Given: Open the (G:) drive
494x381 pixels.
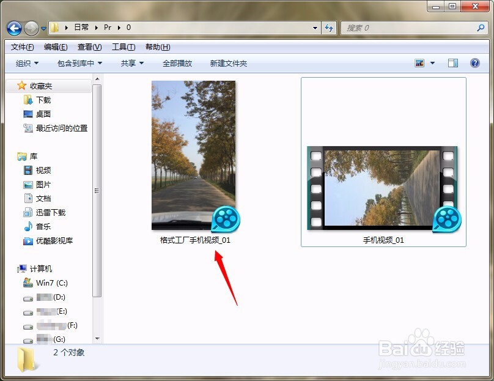Looking at the screenshot, I should pyautogui.click(x=51, y=339).
